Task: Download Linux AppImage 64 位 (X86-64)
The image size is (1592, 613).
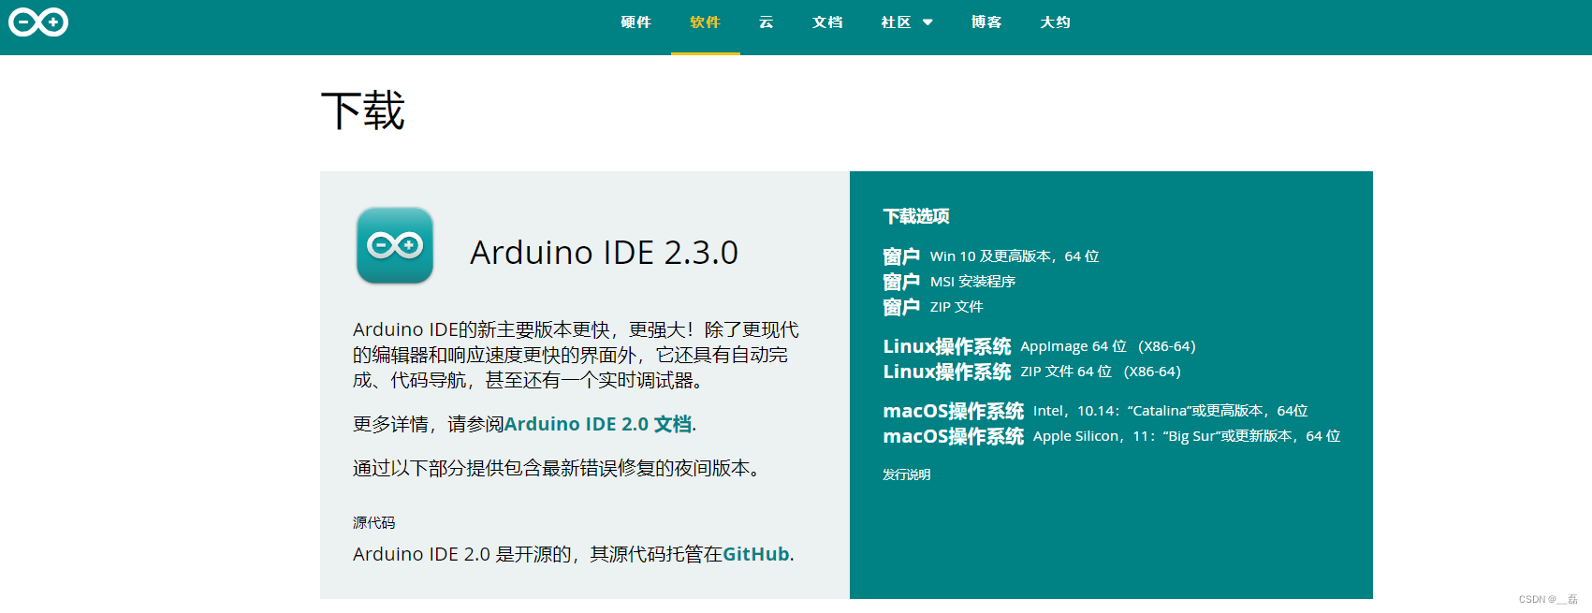Action: tap(1039, 346)
